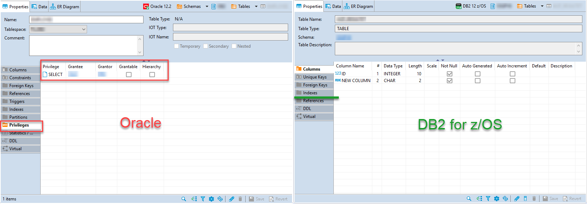Open the Partitions section in Oracle sidebar
The image size is (587, 204).
pyautogui.click(x=21, y=117)
